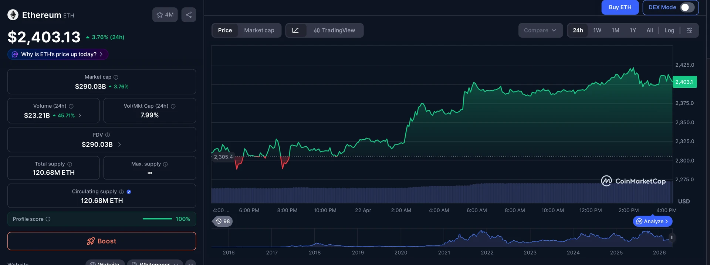
Task: Expand Volume (24h) details chevron
Action: pyautogui.click(x=80, y=115)
